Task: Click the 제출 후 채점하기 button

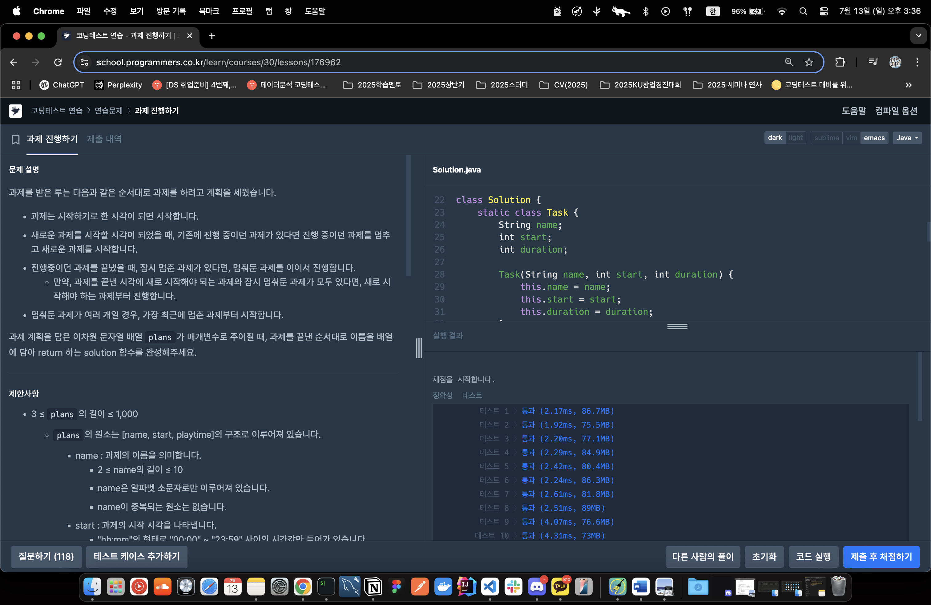Action: click(x=881, y=556)
